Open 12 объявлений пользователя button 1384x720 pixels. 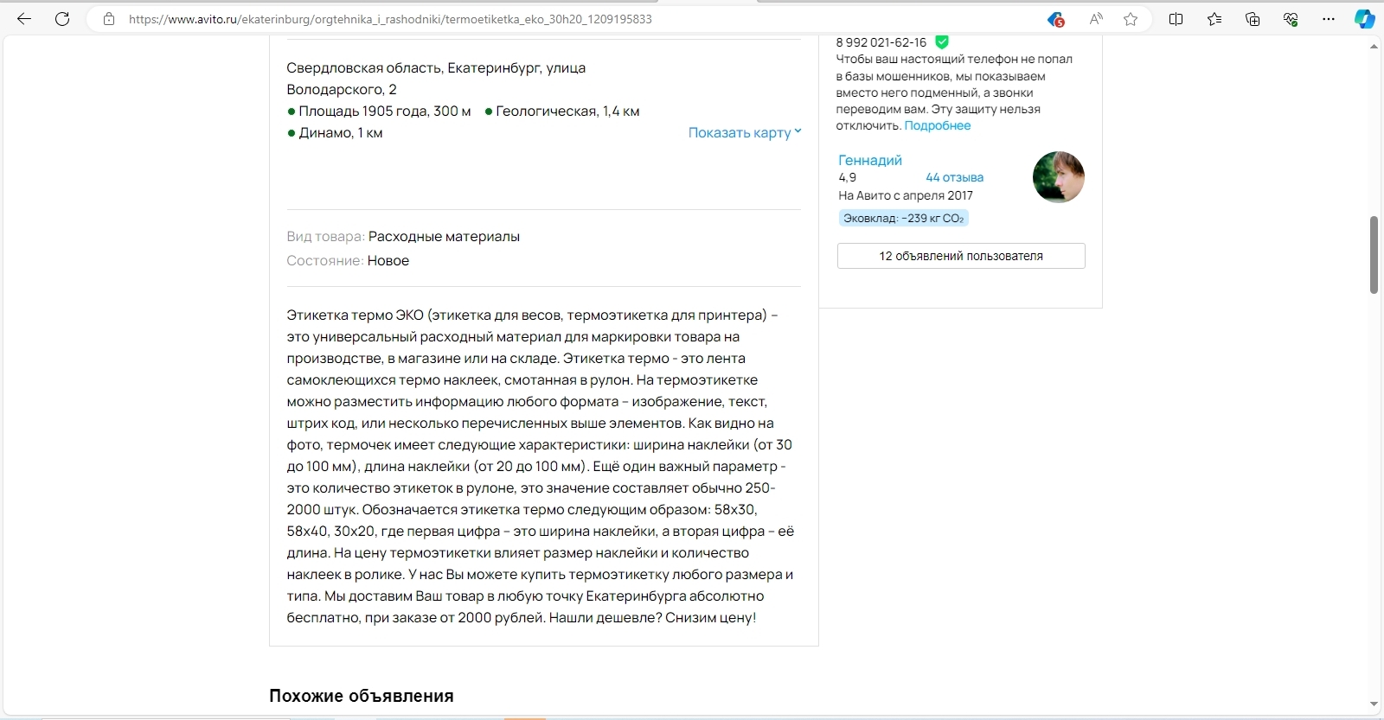tap(961, 256)
